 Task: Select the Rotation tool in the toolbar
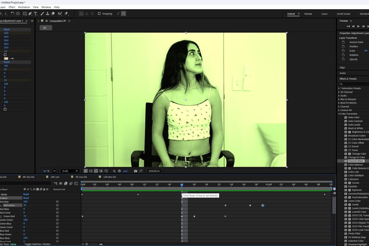(x=12, y=13)
